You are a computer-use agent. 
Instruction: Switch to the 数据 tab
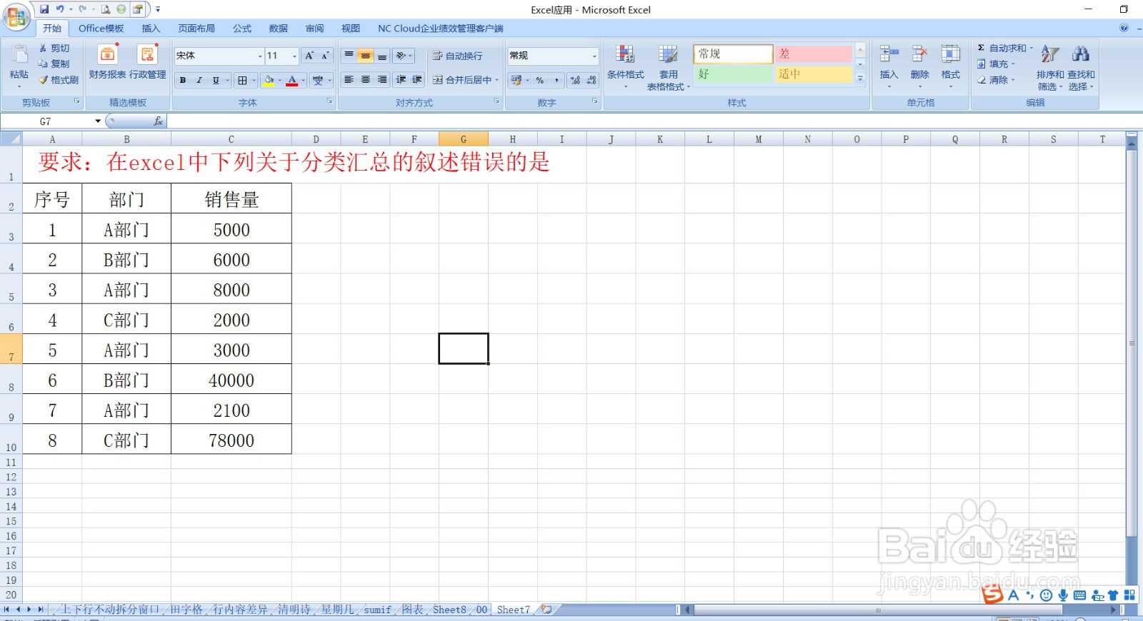(x=279, y=29)
